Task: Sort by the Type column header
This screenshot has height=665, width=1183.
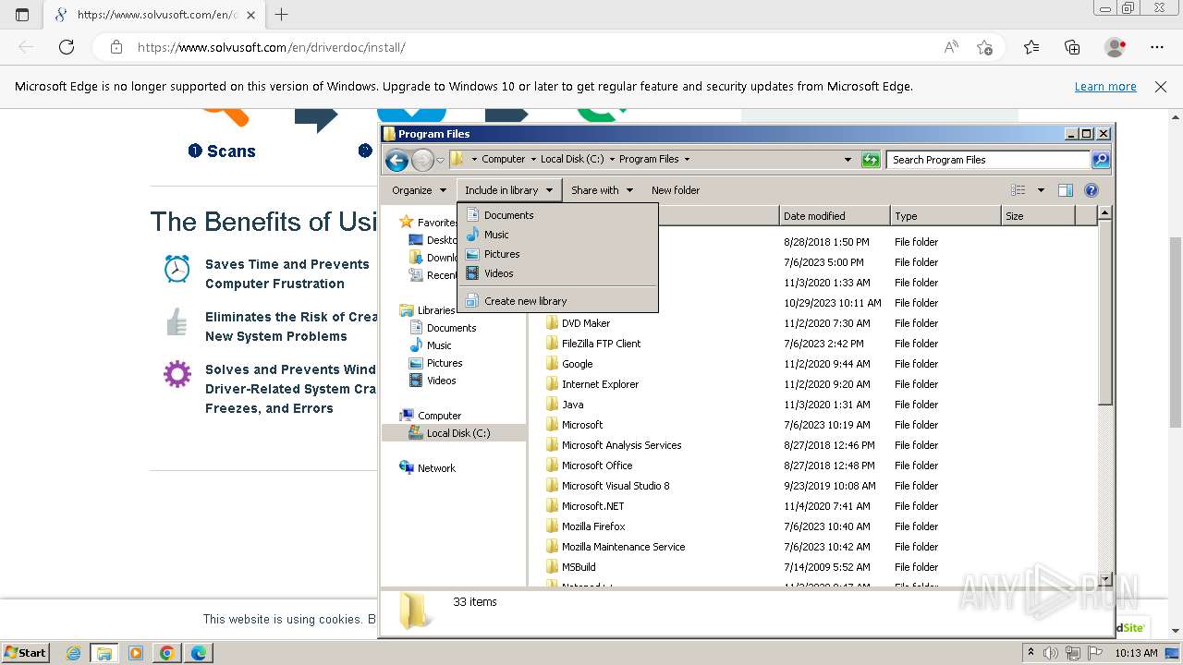Action: coord(945,216)
